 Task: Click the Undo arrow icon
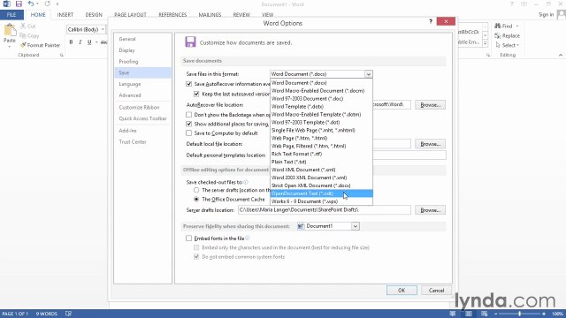31,4
